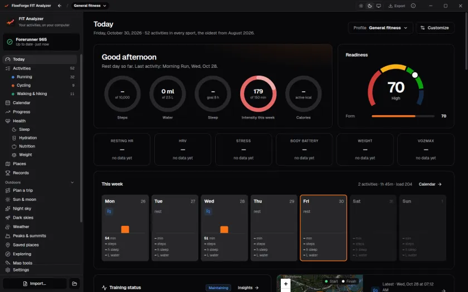Click the Export button
The image size is (468, 292).
tap(397, 6)
